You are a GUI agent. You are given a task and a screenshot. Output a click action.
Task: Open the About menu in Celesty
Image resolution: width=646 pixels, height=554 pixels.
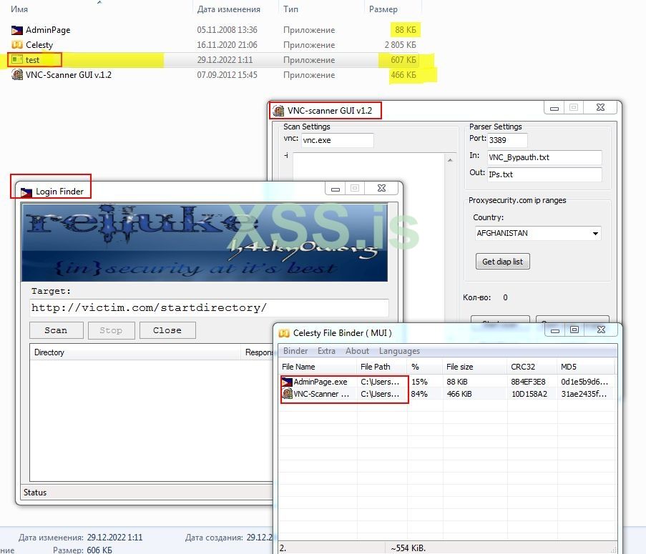point(357,351)
